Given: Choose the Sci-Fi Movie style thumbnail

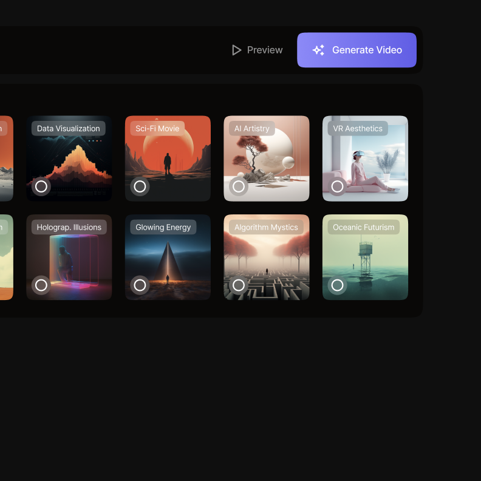Looking at the screenshot, I should tap(168, 159).
